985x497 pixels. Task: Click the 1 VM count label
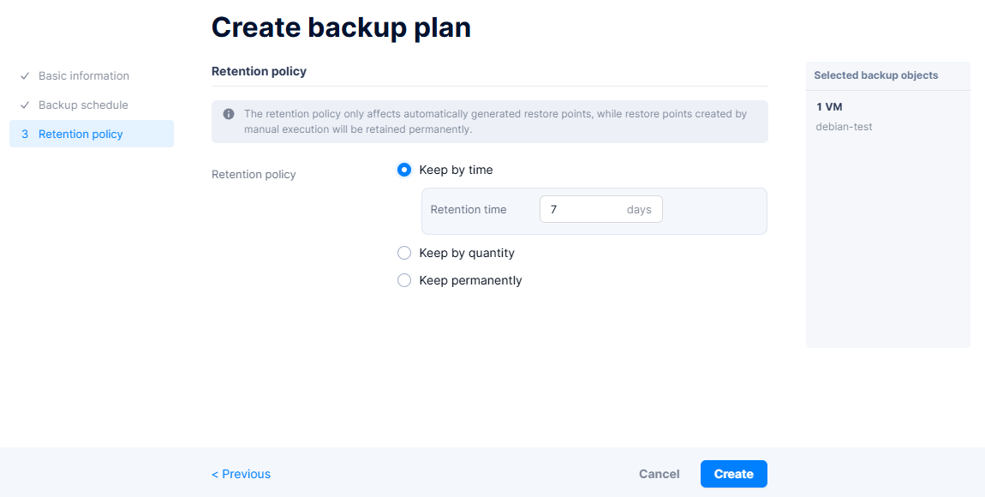[x=830, y=107]
